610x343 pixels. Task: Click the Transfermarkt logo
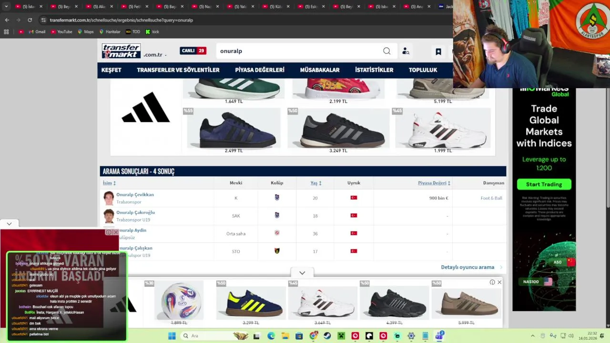(121, 51)
